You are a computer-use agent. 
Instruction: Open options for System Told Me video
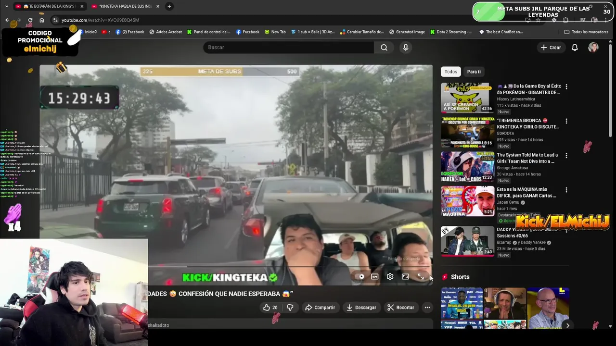[x=566, y=156]
